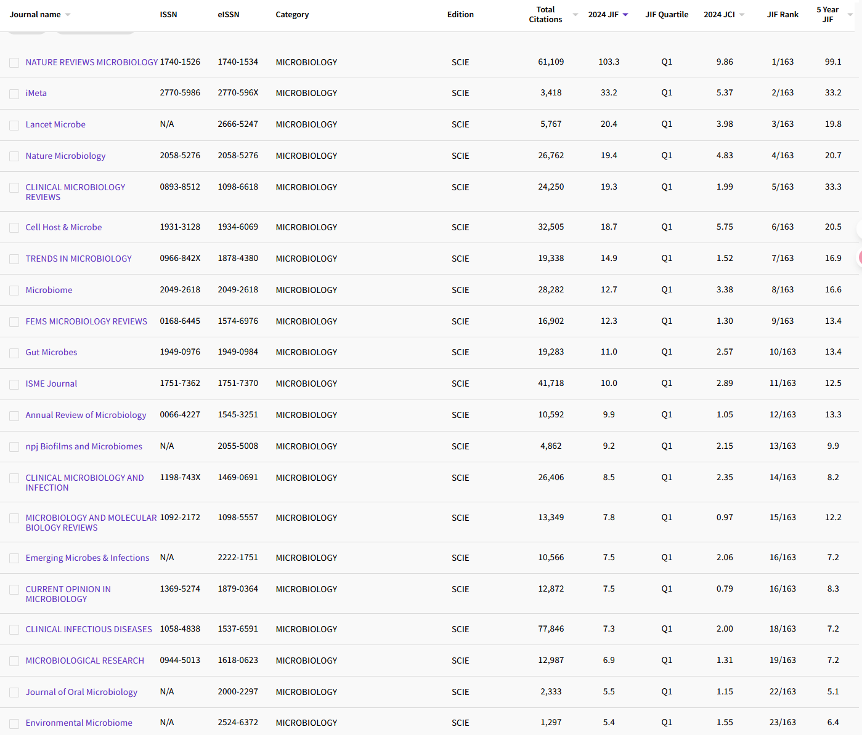Tick the iMeta row checkbox

click(14, 94)
